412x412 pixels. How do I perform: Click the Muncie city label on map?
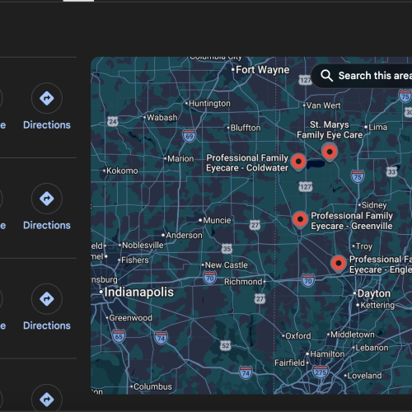pos(217,220)
